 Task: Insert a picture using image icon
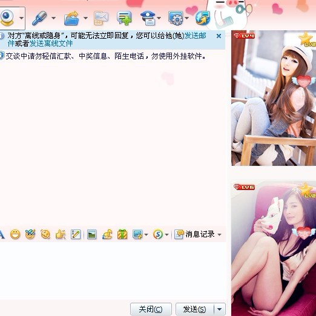tap(91, 234)
